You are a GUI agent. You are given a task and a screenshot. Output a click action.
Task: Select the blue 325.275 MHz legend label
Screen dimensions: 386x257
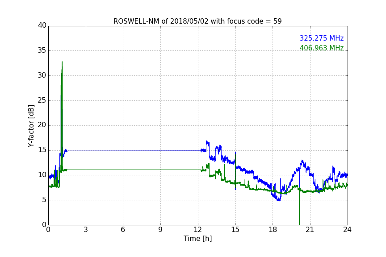[x=322, y=38]
